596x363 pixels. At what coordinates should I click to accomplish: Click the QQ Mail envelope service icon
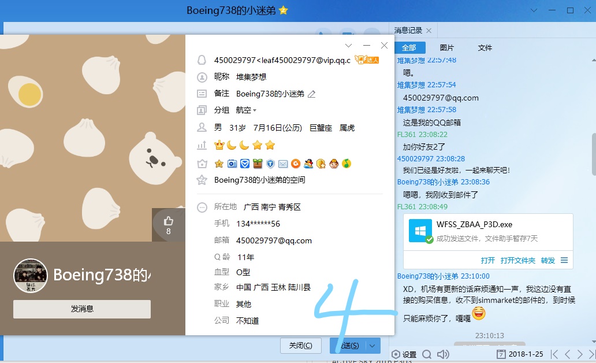click(x=283, y=164)
